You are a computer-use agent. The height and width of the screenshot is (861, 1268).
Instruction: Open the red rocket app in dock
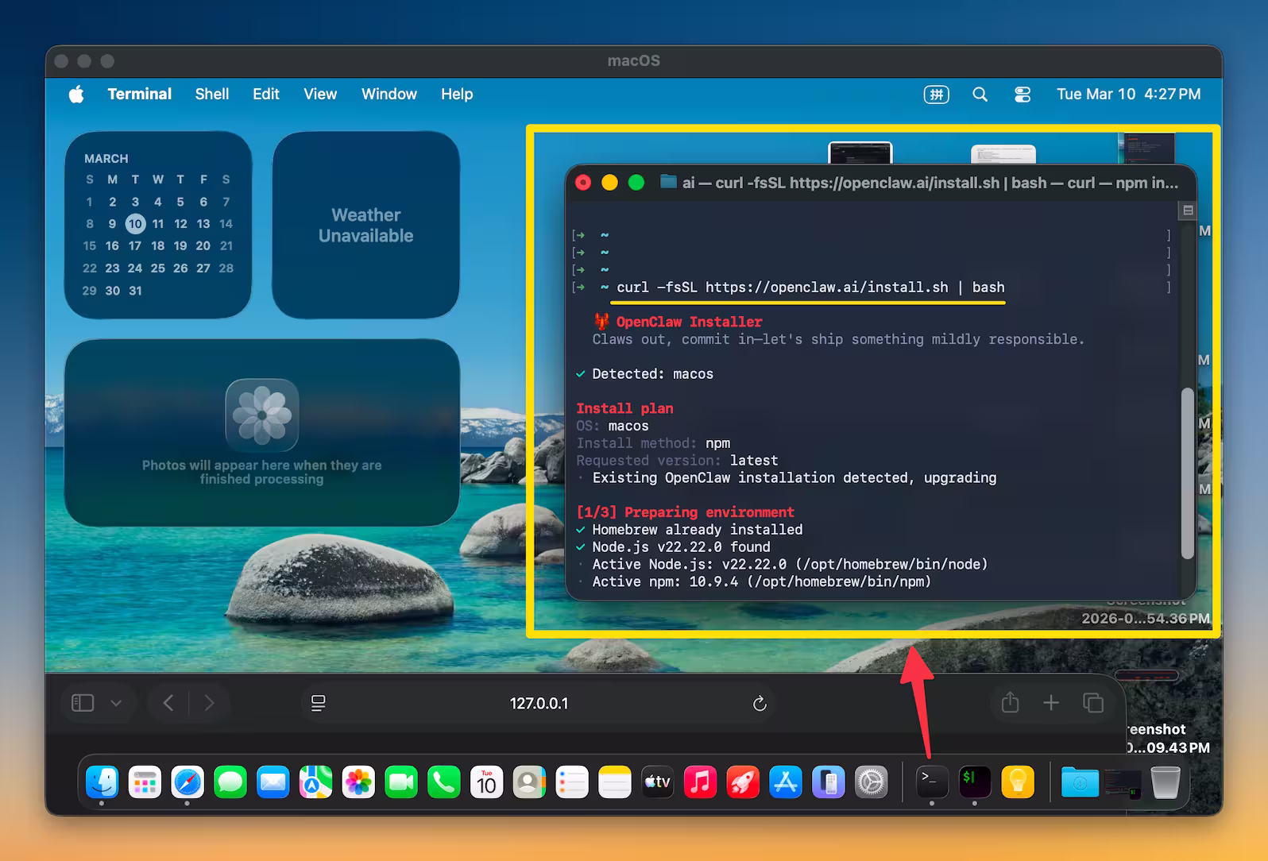(x=743, y=782)
